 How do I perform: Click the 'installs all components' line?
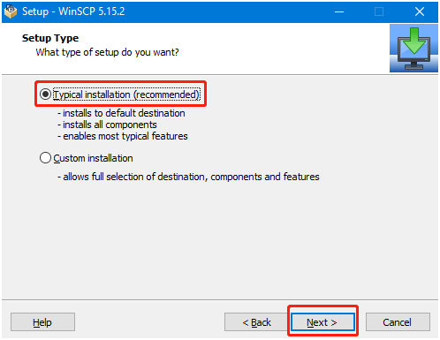tap(107, 125)
